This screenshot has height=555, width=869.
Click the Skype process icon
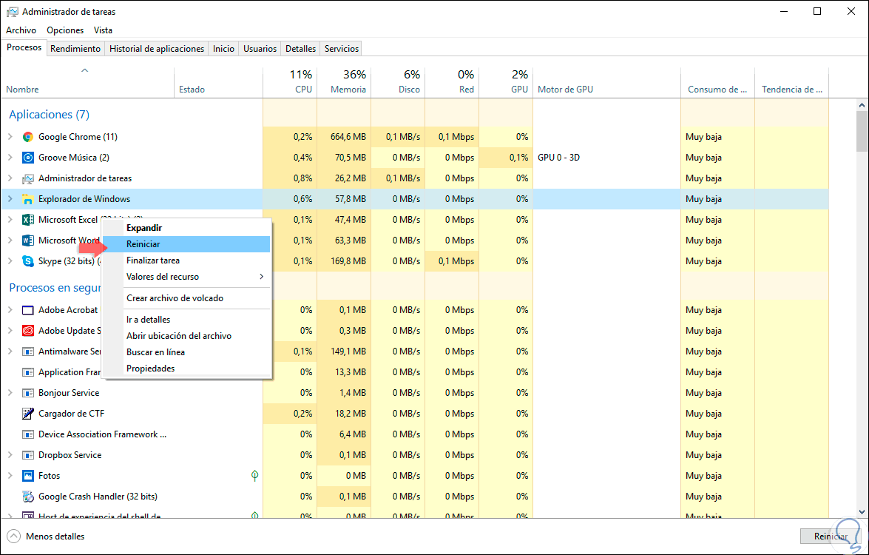(x=28, y=261)
